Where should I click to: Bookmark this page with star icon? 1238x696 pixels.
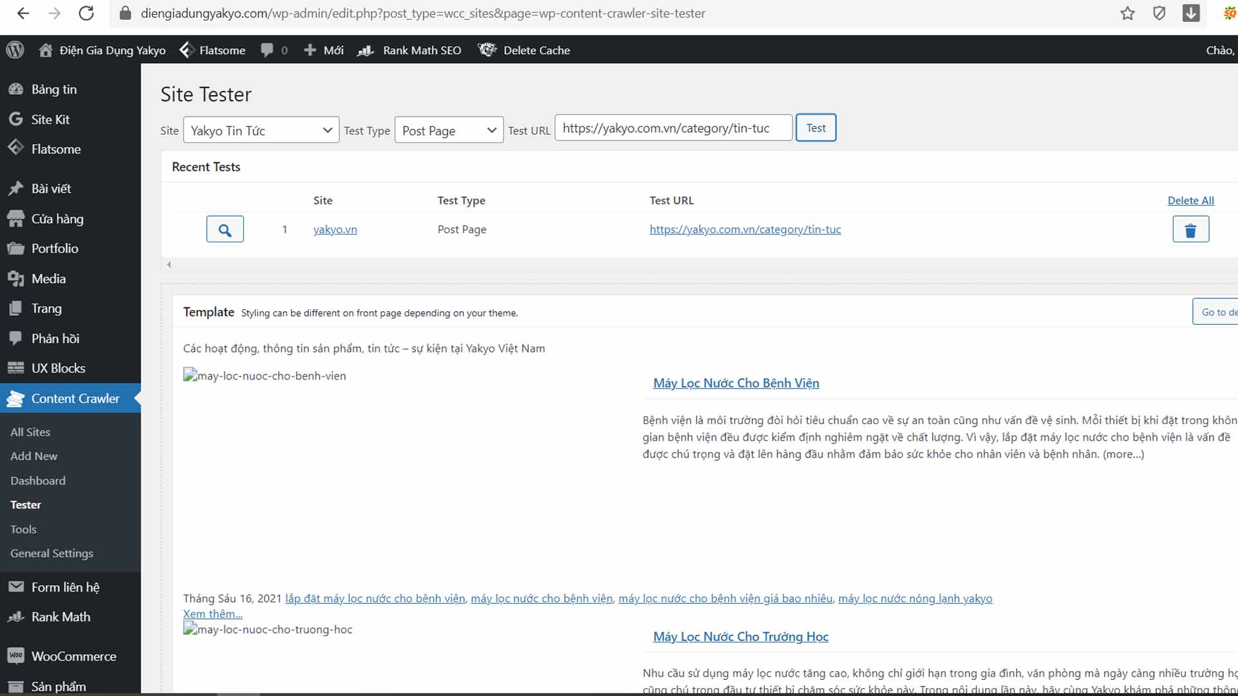pos(1127,14)
